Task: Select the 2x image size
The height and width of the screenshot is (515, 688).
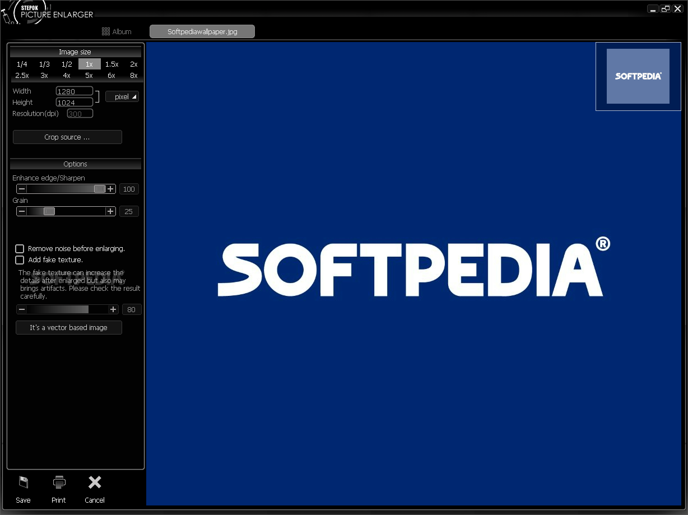Action: click(x=134, y=64)
